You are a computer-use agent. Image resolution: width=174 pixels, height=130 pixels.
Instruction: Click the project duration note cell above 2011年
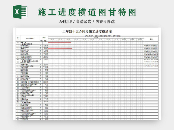(103, 36)
